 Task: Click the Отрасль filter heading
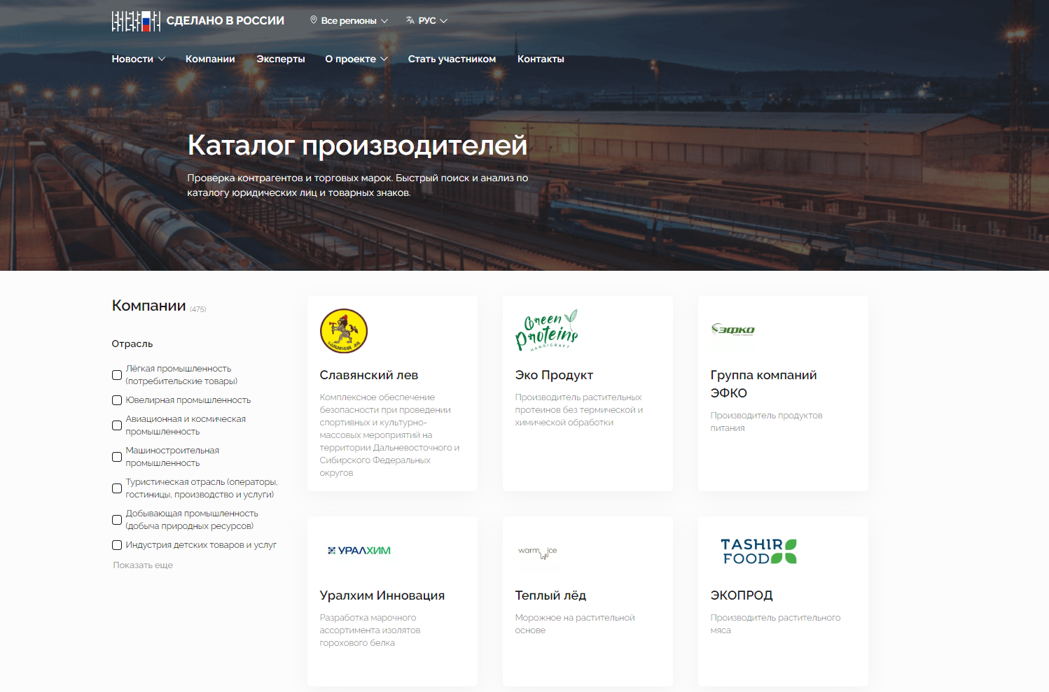click(x=132, y=344)
